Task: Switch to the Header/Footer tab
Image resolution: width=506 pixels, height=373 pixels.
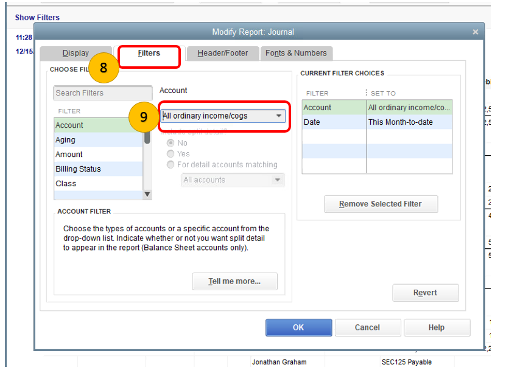Action: [x=223, y=53]
